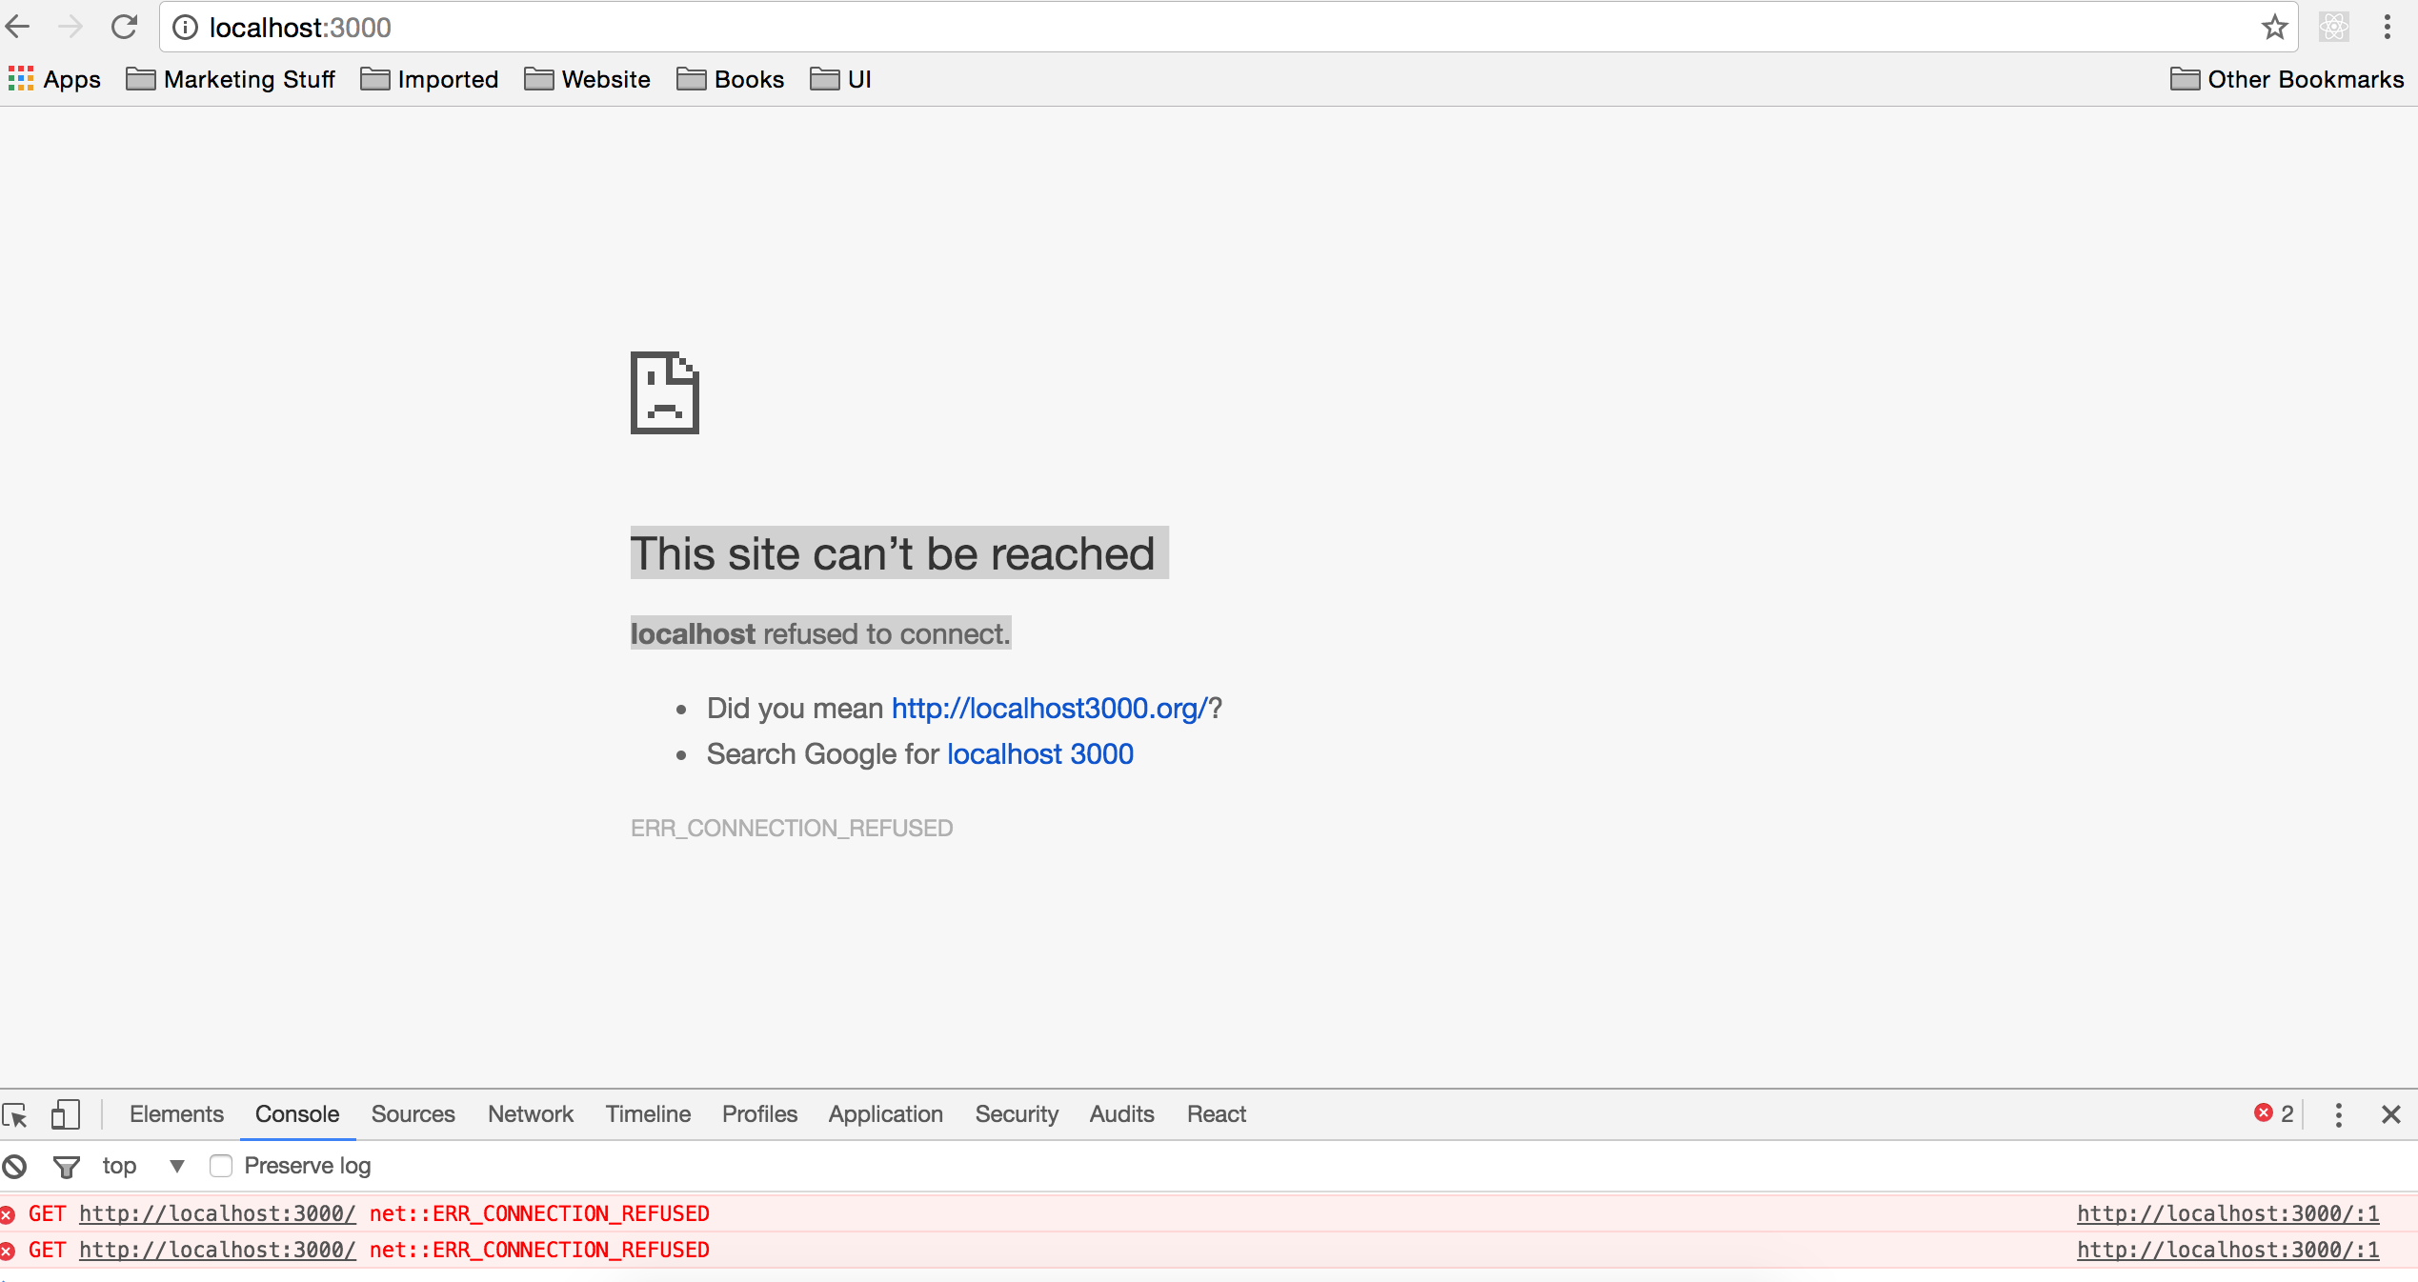Enable the Preserve log checkbox
Screen dimensions: 2418x1282
(221, 1166)
